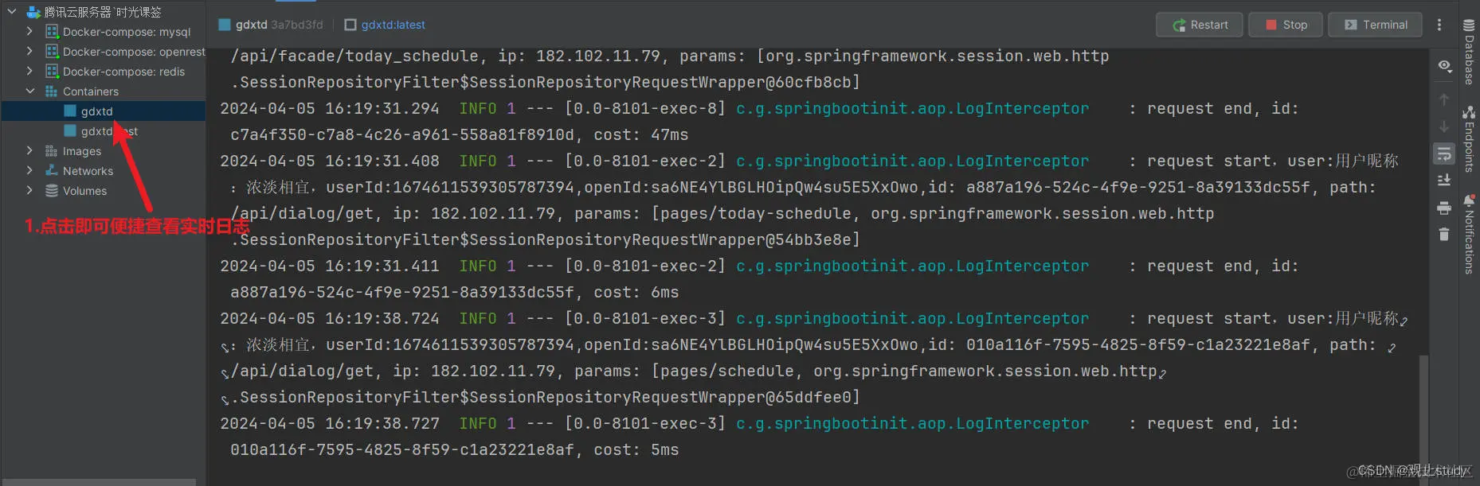
Task: Expand Docker-compose: openrest node
Action: tap(29, 51)
